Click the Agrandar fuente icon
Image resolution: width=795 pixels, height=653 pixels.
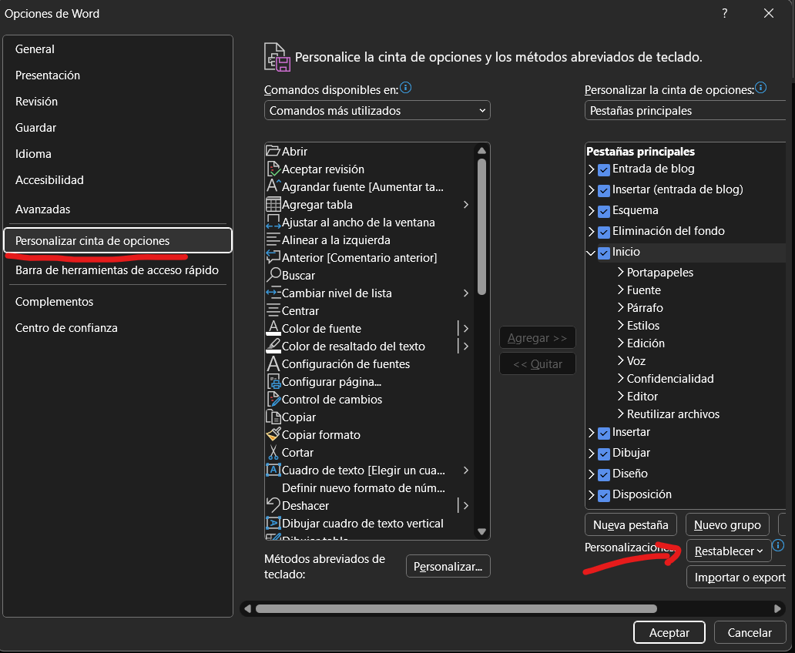tap(273, 186)
